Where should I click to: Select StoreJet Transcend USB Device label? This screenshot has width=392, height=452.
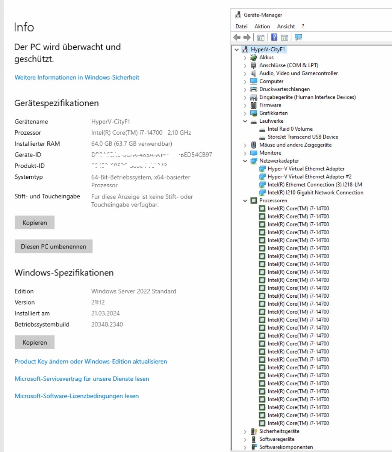(303, 137)
